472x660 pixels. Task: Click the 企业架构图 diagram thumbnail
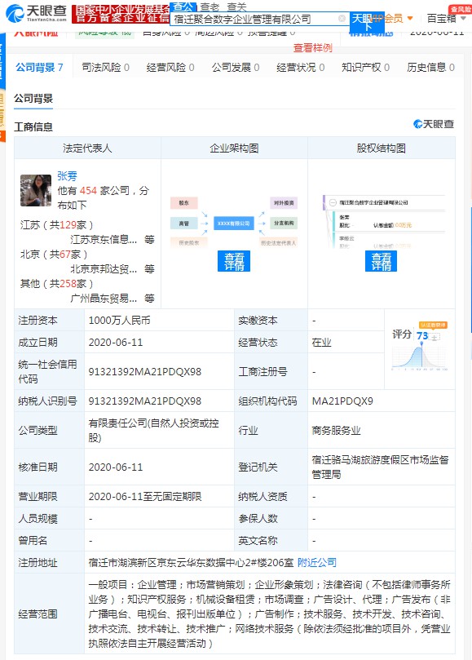[234, 221]
